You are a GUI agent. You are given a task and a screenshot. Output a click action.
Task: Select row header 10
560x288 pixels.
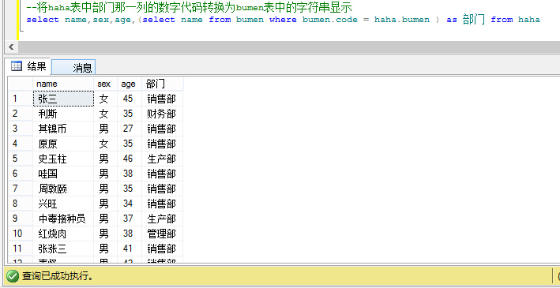[21, 234]
